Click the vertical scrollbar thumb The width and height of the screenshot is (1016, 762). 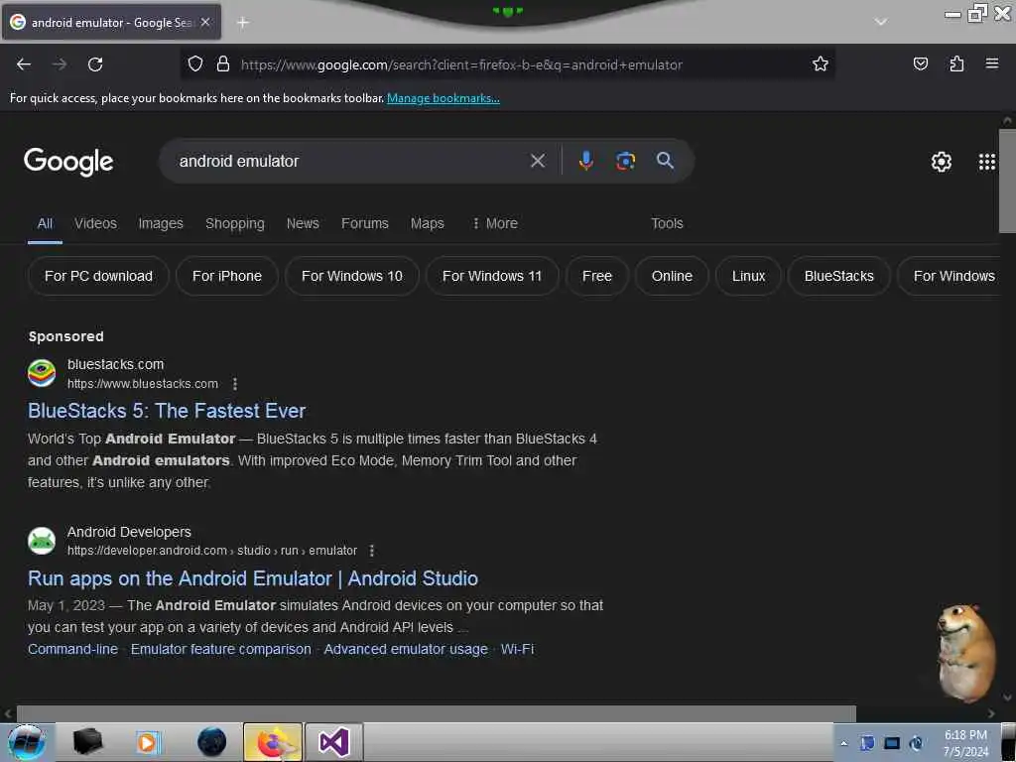[1007, 181]
